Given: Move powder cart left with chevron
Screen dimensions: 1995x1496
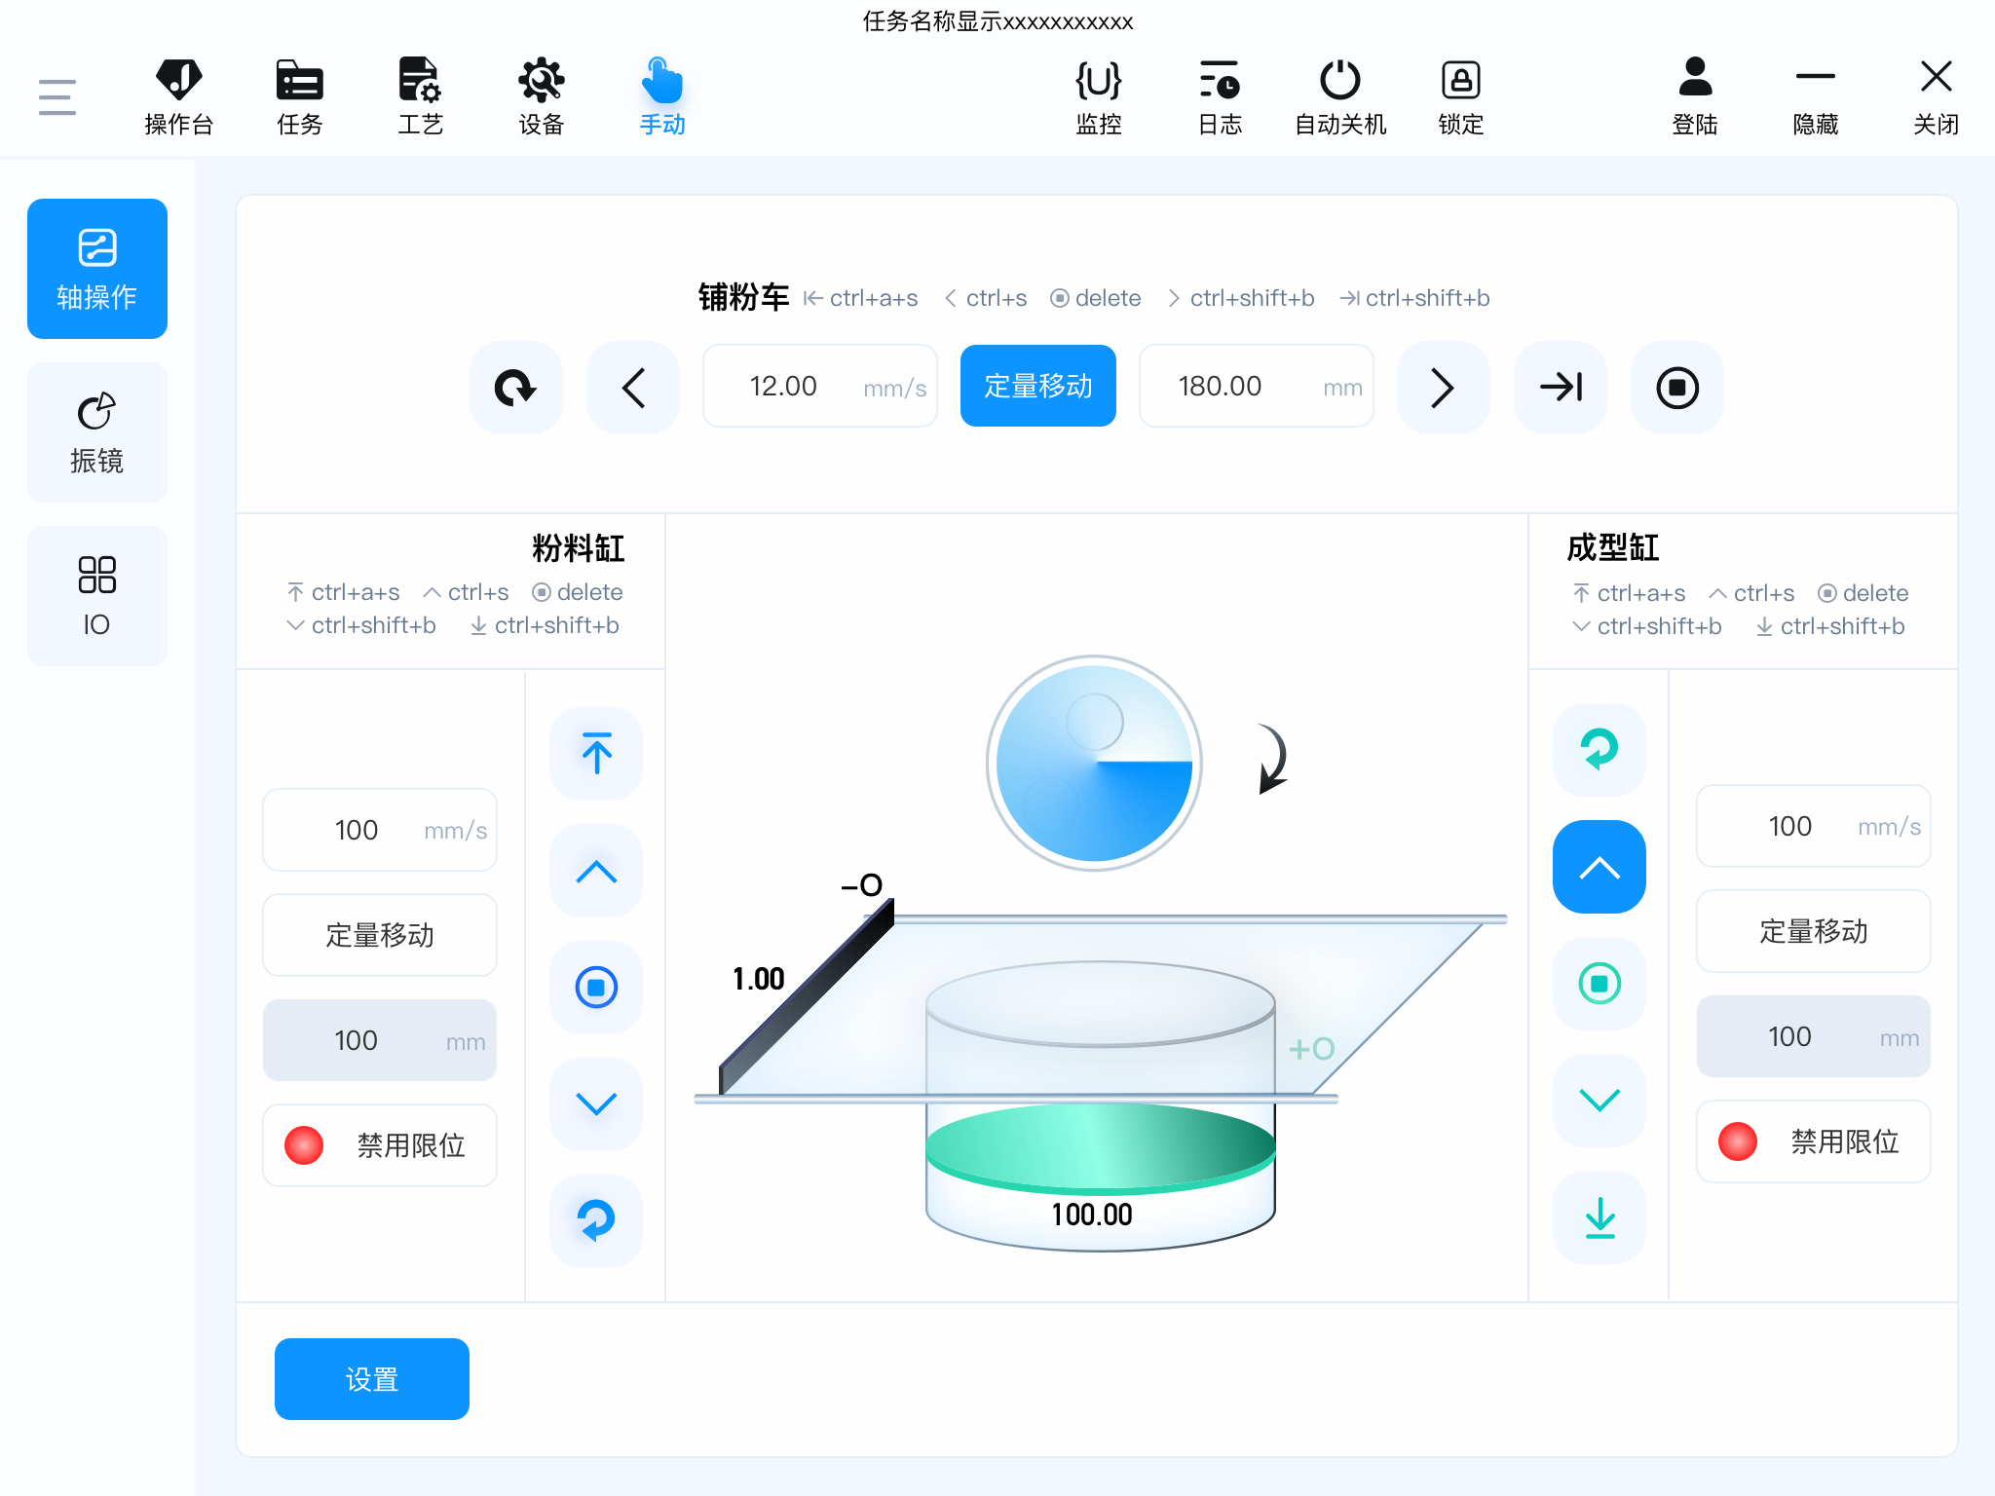Looking at the screenshot, I should tap(633, 388).
